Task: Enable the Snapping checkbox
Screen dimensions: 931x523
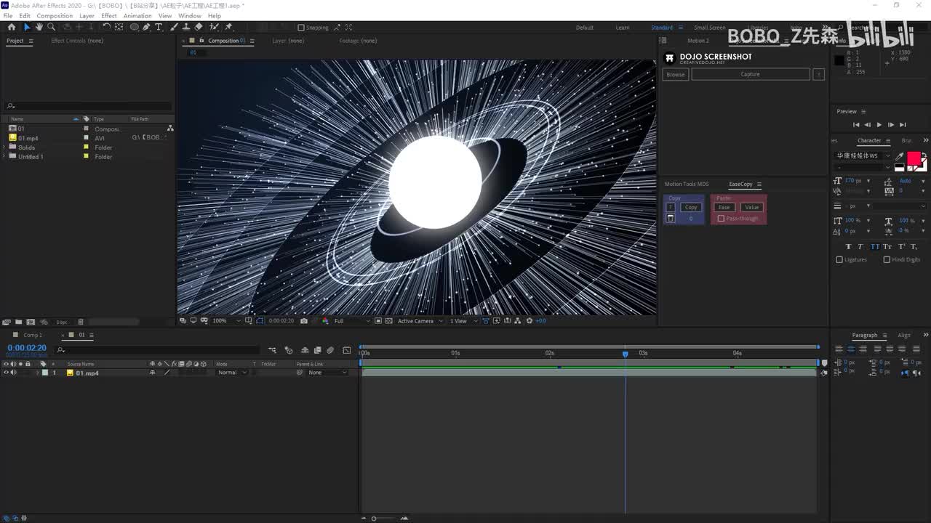Action: (301, 28)
